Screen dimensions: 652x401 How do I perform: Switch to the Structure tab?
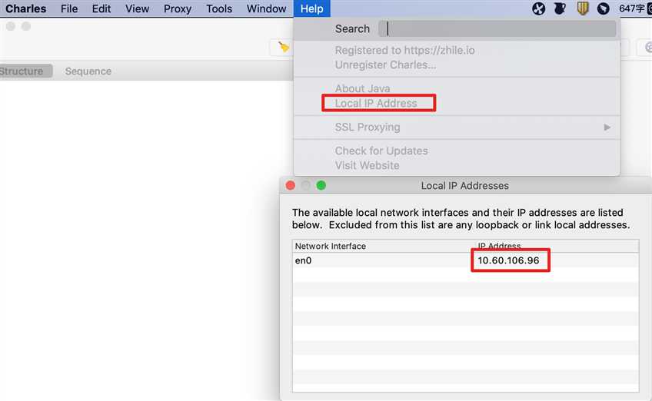tap(23, 71)
